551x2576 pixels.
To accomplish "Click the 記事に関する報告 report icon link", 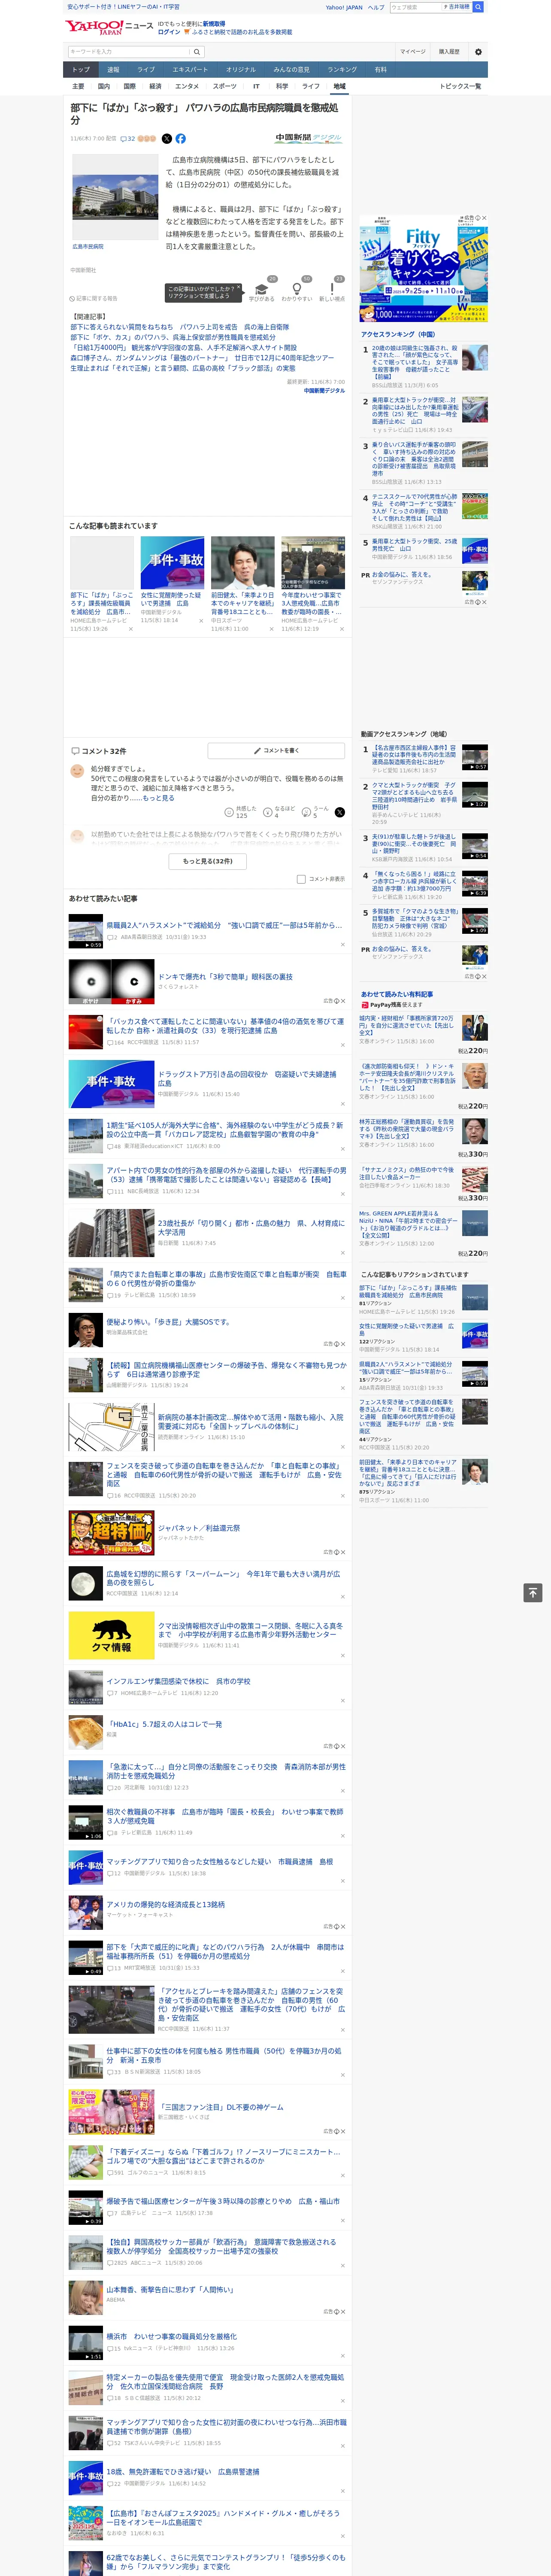I will [x=93, y=298].
